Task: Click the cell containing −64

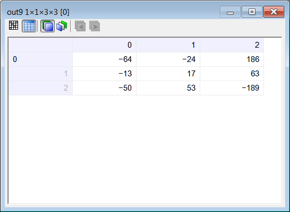Action: point(104,59)
